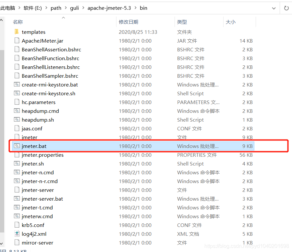Click the PROPERTIES 文件 type cell
This screenshot has width=292, height=252.
pyautogui.click(x=197, y=155)
